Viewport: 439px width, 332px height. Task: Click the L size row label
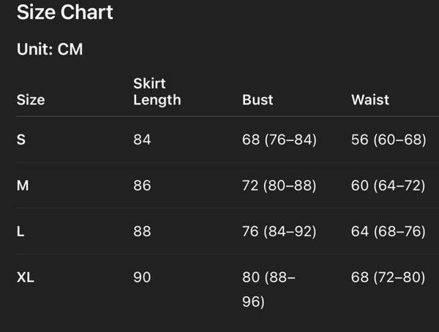point(20,232)
